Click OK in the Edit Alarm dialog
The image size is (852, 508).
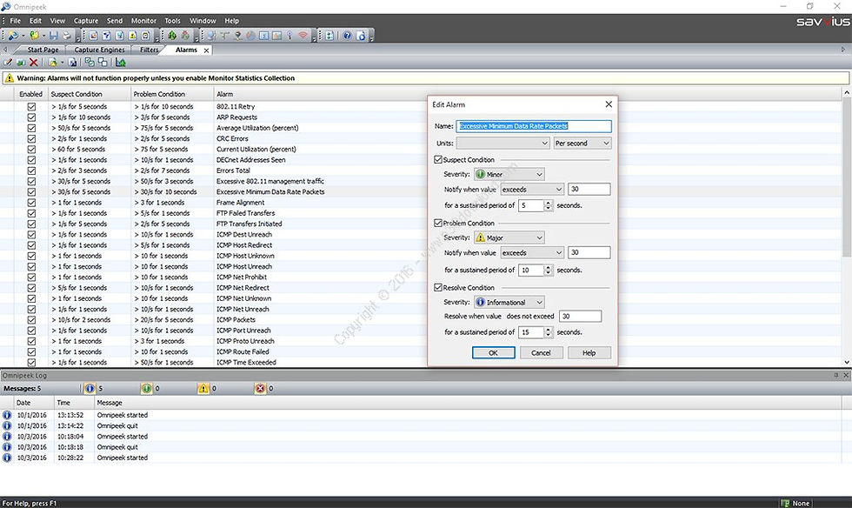pos(494,353)
